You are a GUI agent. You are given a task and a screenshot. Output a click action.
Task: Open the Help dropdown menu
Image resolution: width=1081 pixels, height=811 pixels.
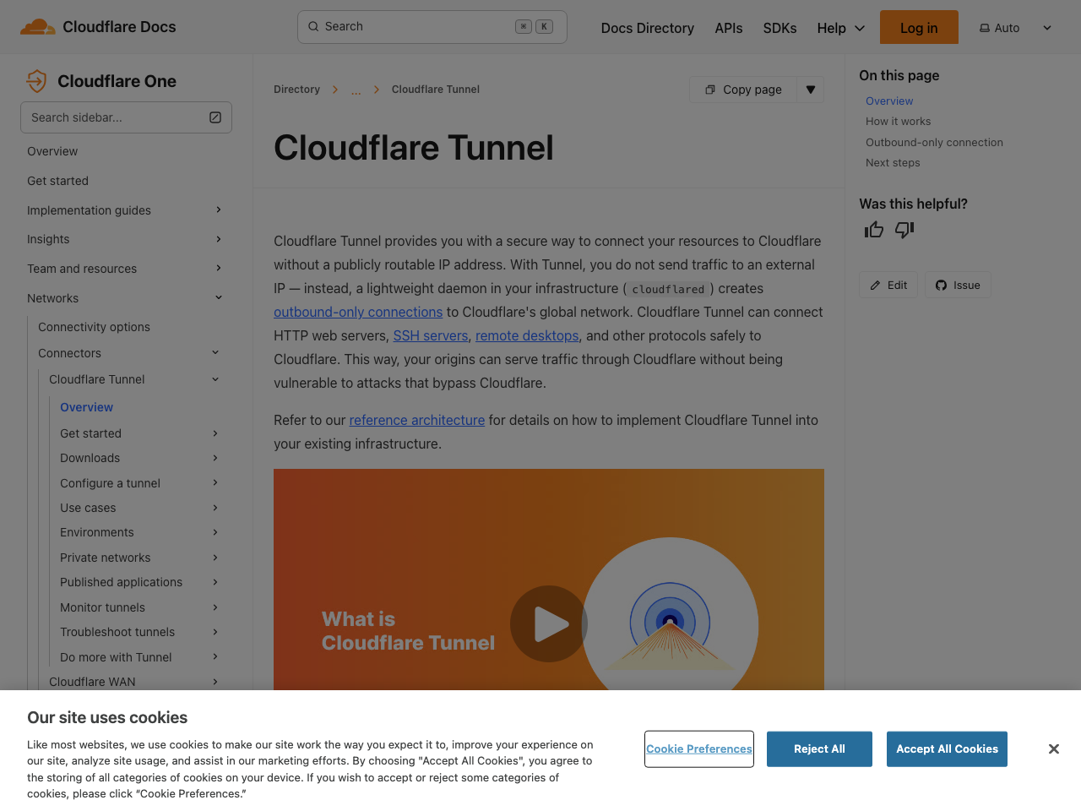[839, 27]
